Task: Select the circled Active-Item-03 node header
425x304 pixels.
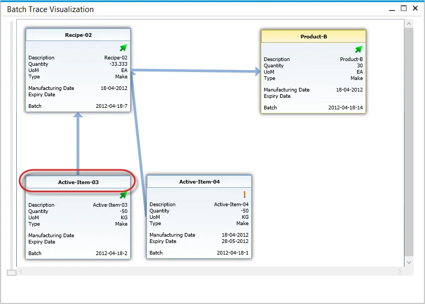Action: [78, 182]
